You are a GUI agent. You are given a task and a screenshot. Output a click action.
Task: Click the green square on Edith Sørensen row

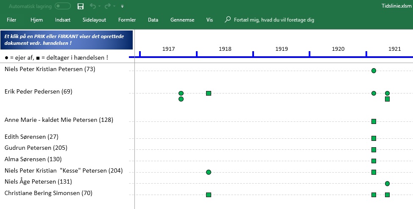(374, 138)
